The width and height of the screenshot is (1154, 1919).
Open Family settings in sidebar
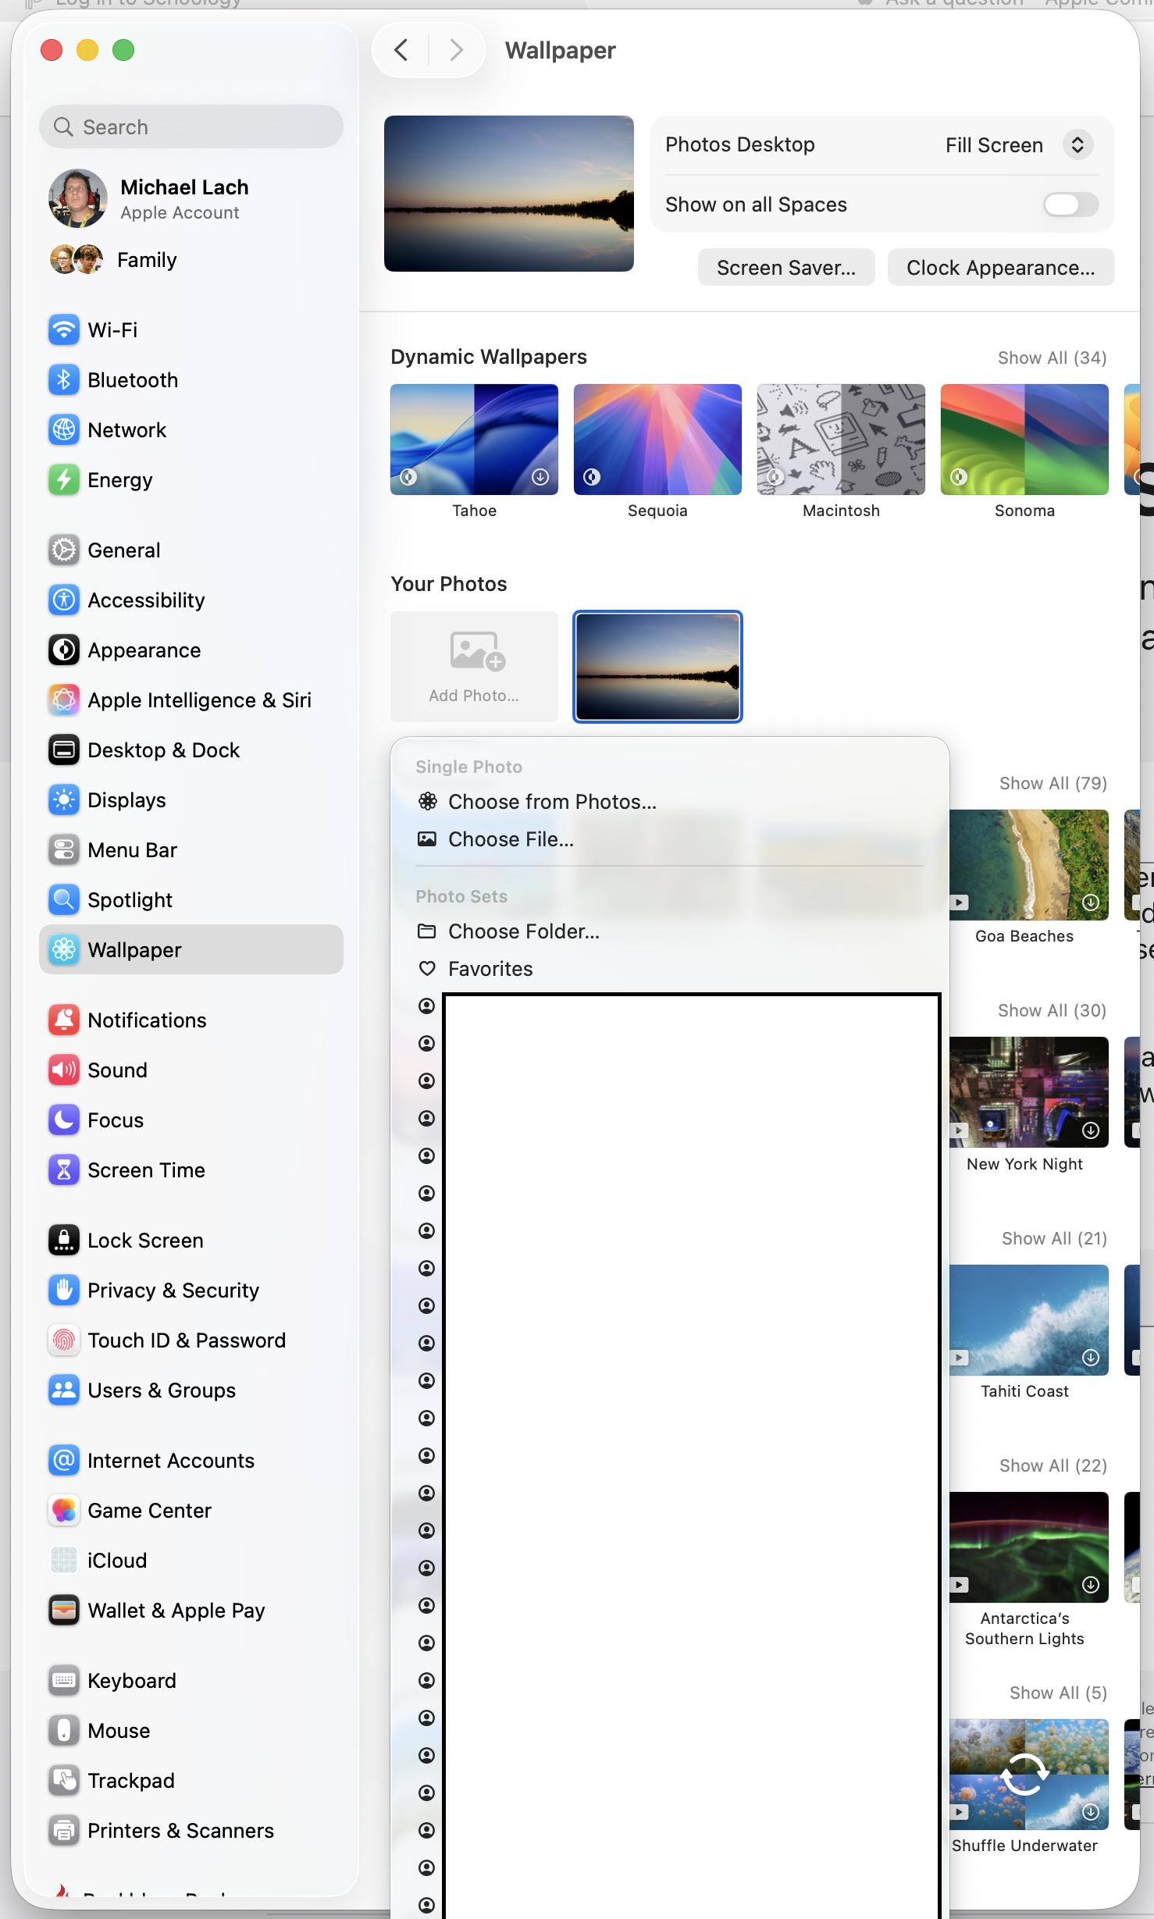[x=191, y=260]
